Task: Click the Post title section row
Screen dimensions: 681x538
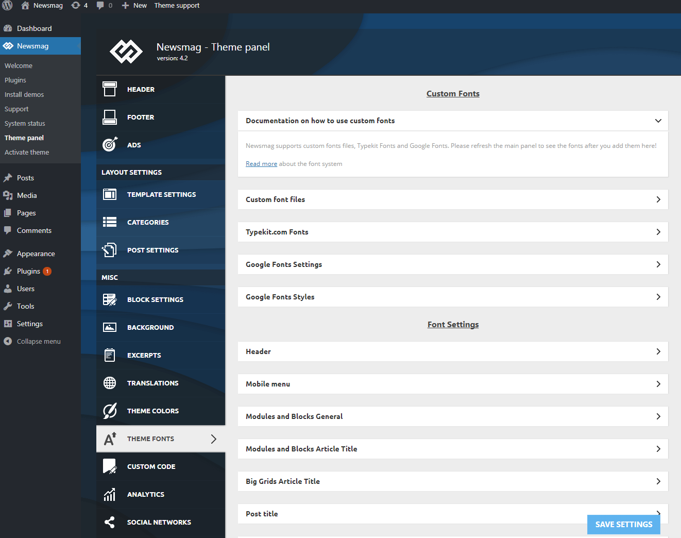Action: [x=453, y=514]
